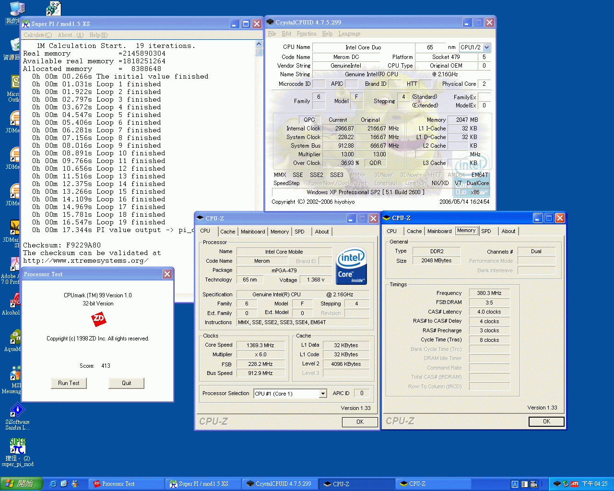614x491 pixels.
Task: Click the language bar half/full shape icon
Action: coord(525,484)
